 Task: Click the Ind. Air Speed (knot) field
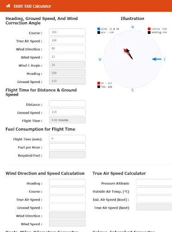pyautogui.click(x=154, y=199)
